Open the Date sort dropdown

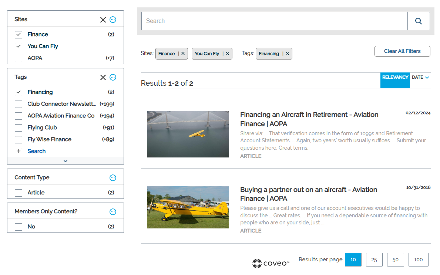(x=420, y=77)
